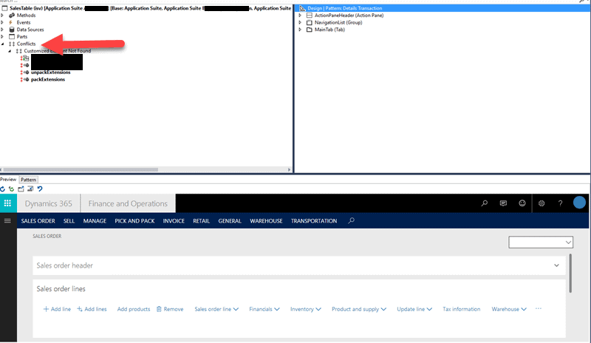Open the PICK AND PACK action tab

click(x=134, y=221)
